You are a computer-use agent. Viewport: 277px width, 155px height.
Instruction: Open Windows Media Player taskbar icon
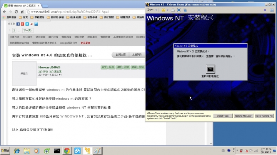(37, 151)
